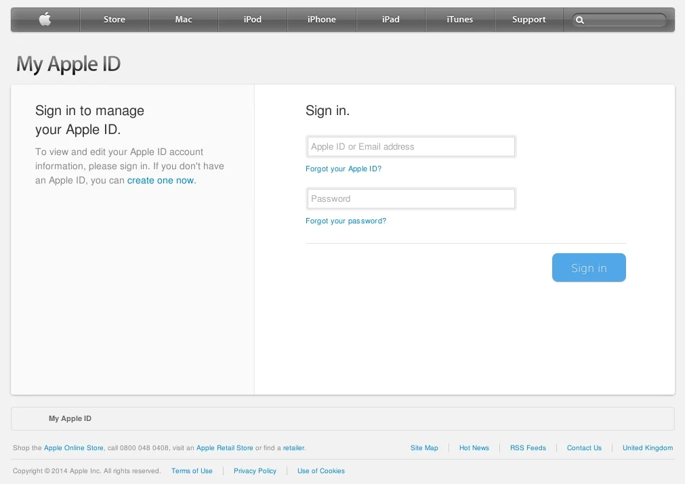
Task: Go to Hot News in footer
Action: coord(474,447)
